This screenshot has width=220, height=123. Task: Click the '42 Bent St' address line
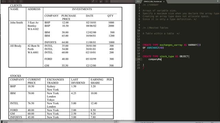pyautogui.click(x=34, y=46)
